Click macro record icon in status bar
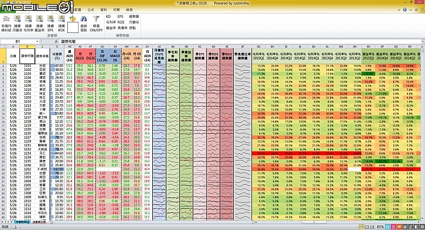The height and width of the screenshot is (230, 425). (x=15, y=226)
